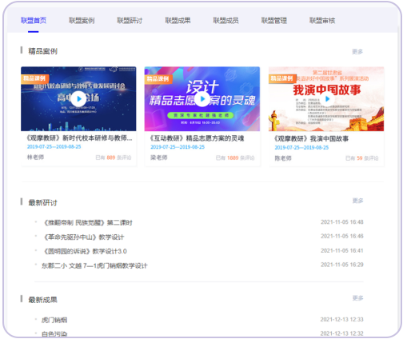Viewport: 403px width, 339px height.
Task: Switch to 联盟审核 tab
Action: click(x=322, y=21)
